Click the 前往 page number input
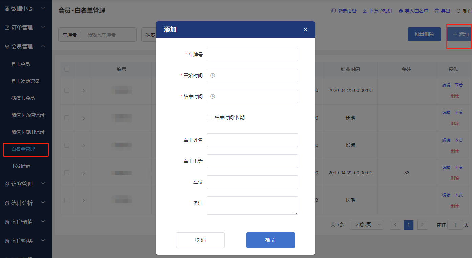Screen dimensions: 472x258 point(455,225)
